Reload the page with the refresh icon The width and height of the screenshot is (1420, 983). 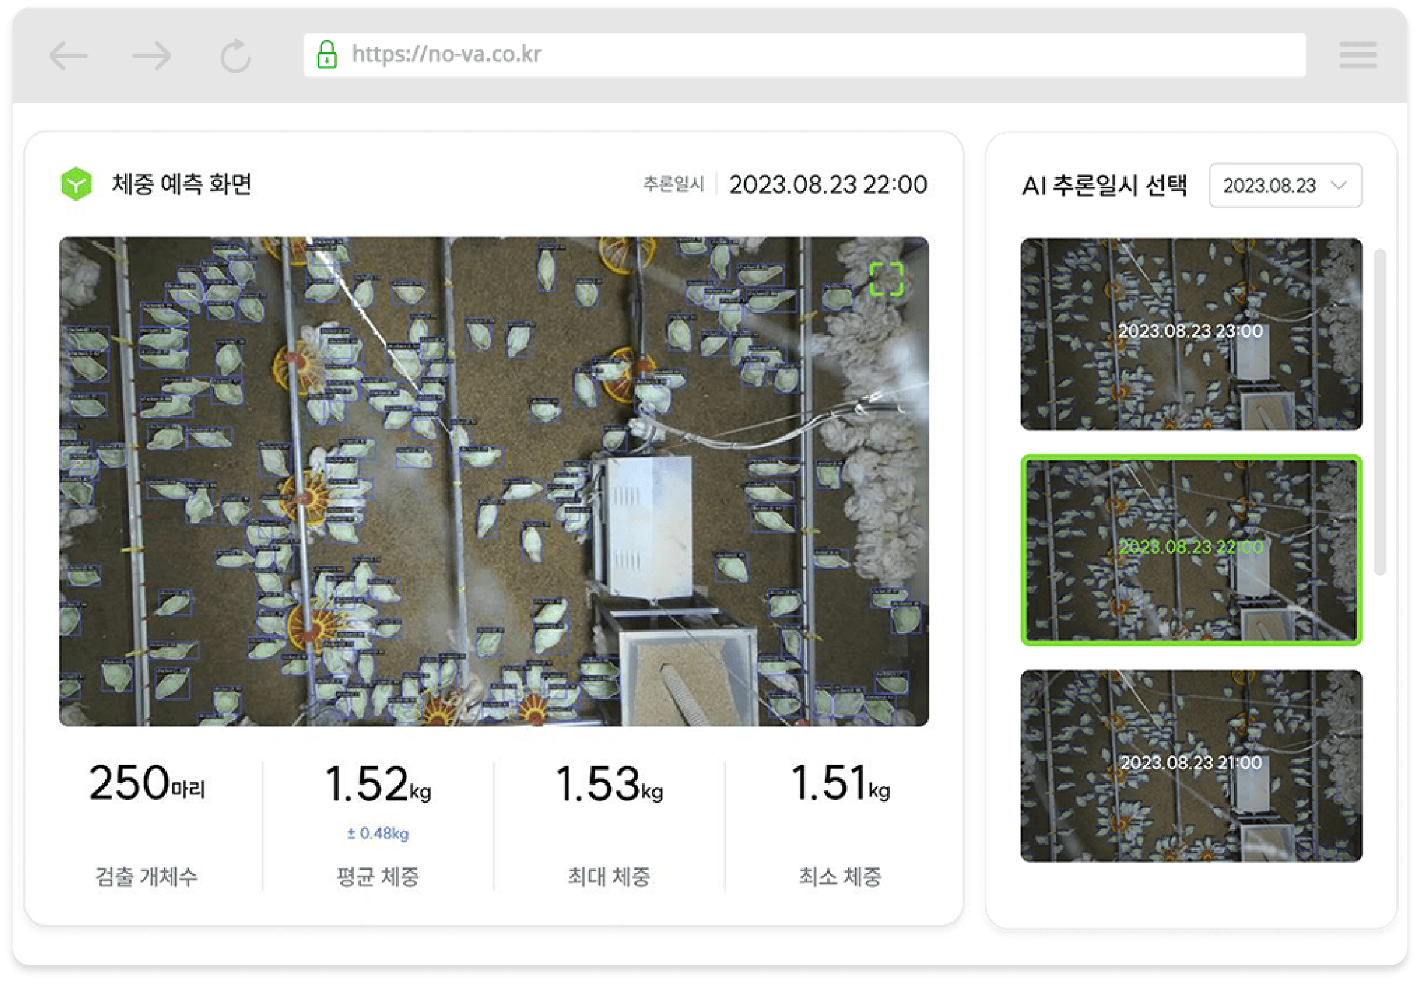[236, 56]
